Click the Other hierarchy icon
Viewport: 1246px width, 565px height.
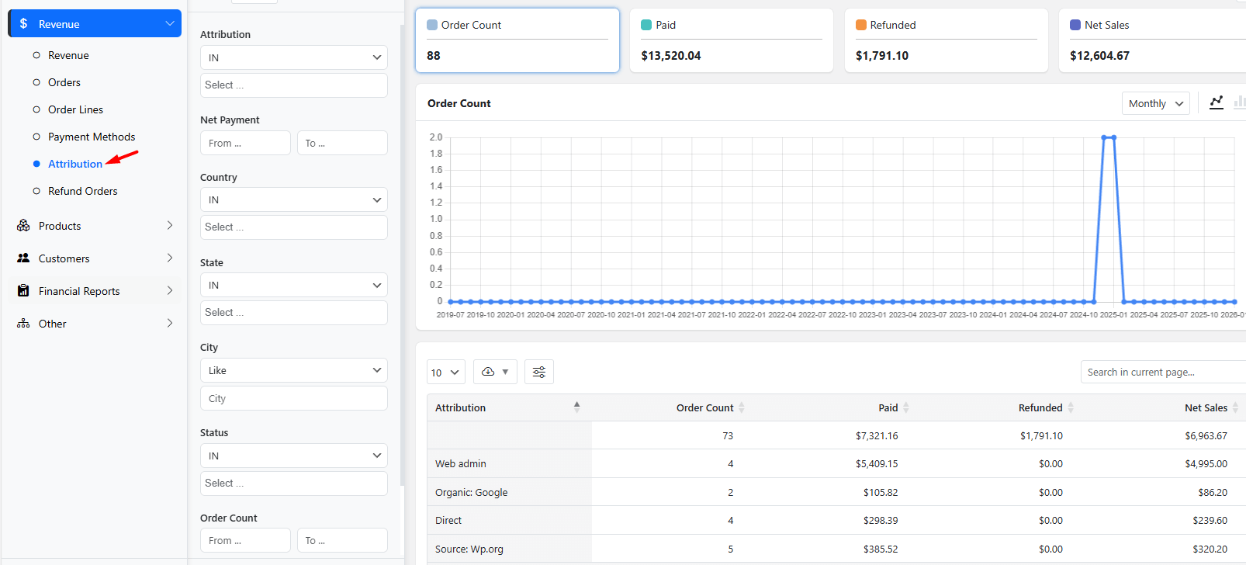(x=23, y=324)
